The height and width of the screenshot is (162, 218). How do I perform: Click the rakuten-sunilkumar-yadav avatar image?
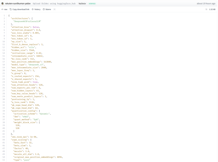click(x=3, y=4)
